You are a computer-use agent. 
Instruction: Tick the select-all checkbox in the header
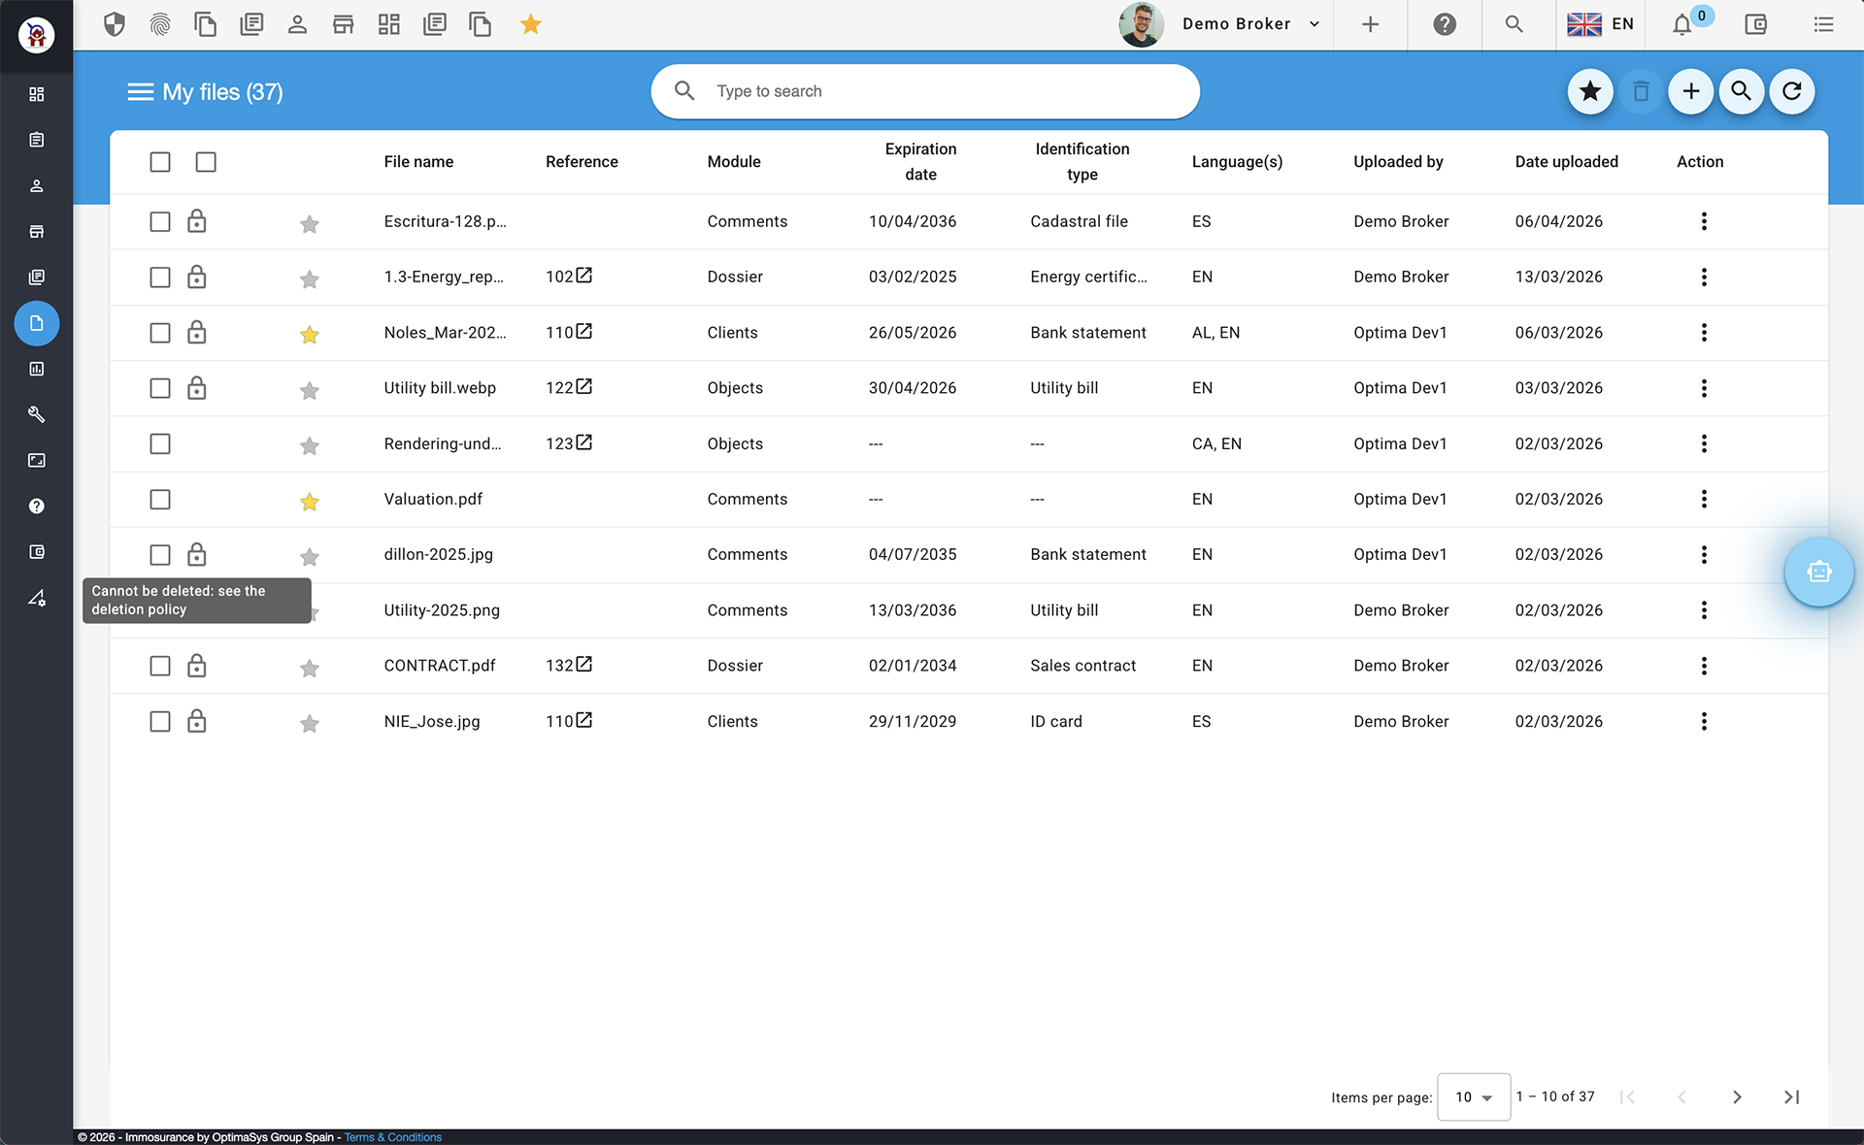[x=159, y=162]
